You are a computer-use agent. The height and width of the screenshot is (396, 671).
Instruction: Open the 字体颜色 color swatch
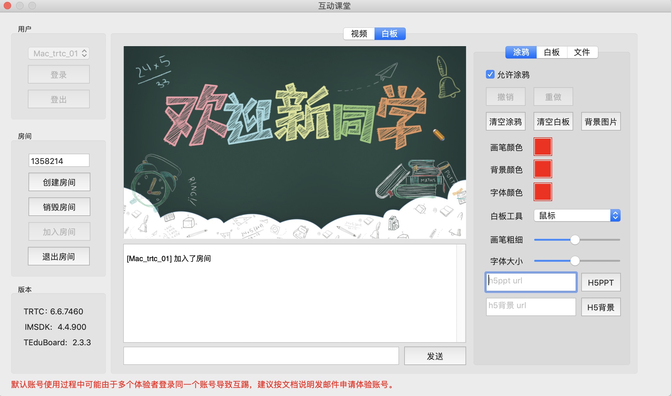click(x=543, y=192)
